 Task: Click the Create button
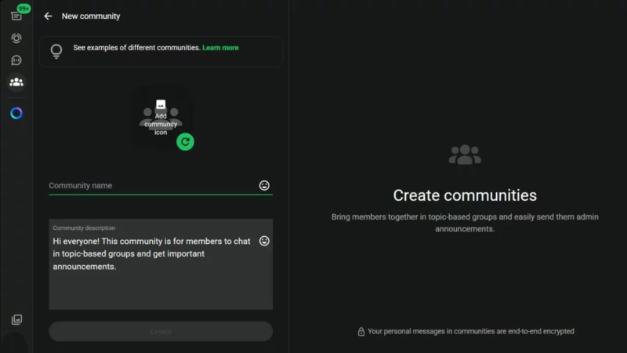(161, 331)
